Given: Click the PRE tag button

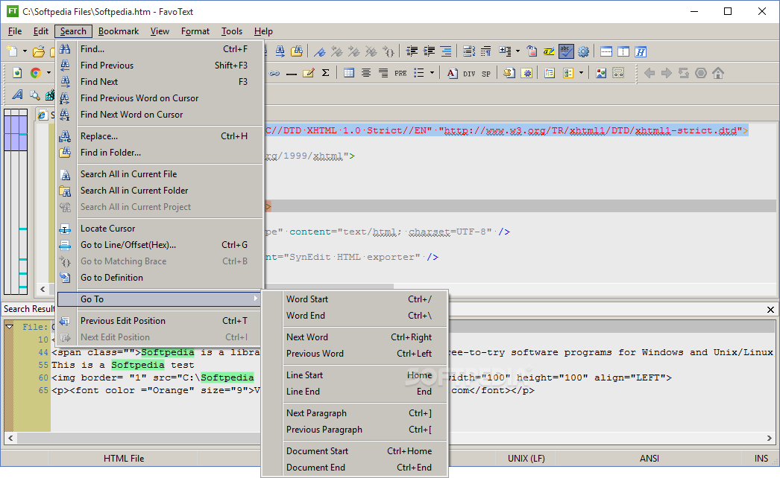Looking at the screenshot, I should pyautogui.click(x=400, y=73).
